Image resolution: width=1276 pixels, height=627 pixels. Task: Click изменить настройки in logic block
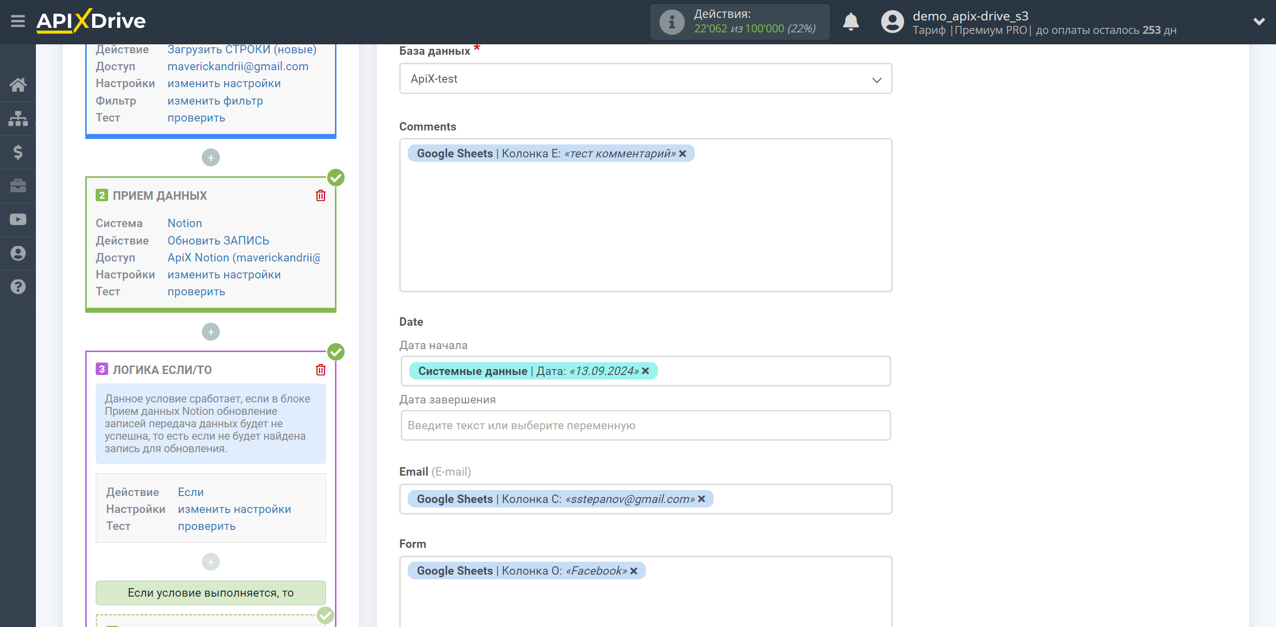tap(235, 509)
